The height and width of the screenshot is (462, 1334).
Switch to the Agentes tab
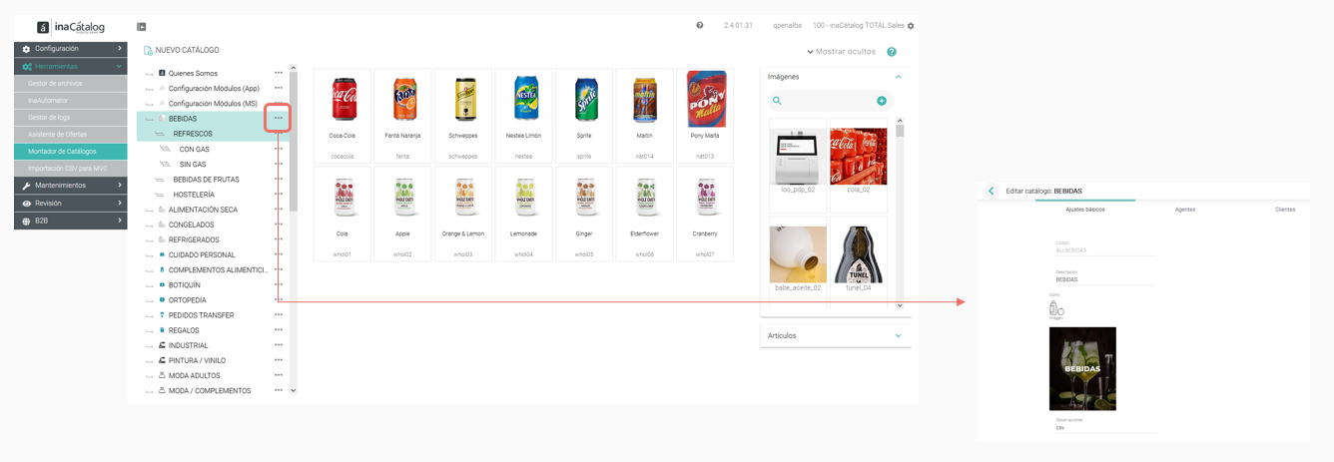(x=1185, y=210)
